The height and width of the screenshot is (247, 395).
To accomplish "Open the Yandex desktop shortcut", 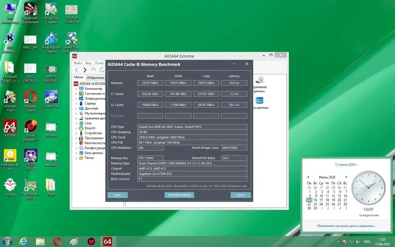I will [x=10, y=187].
